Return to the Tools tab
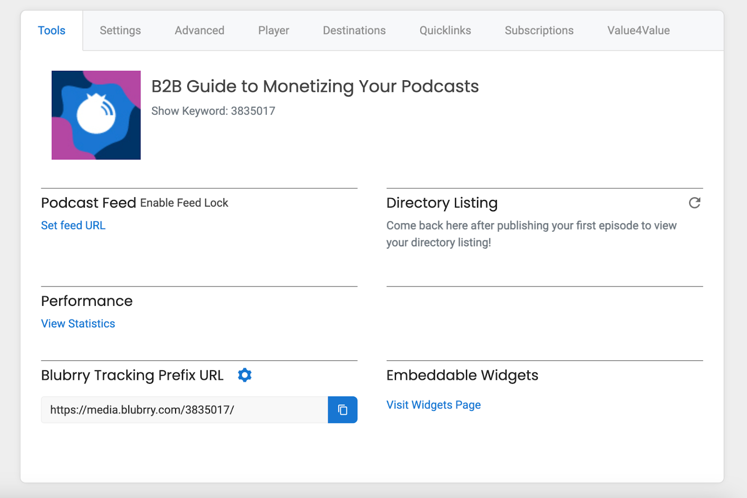Viewport: 747px width, 498px height. point(51,30)
